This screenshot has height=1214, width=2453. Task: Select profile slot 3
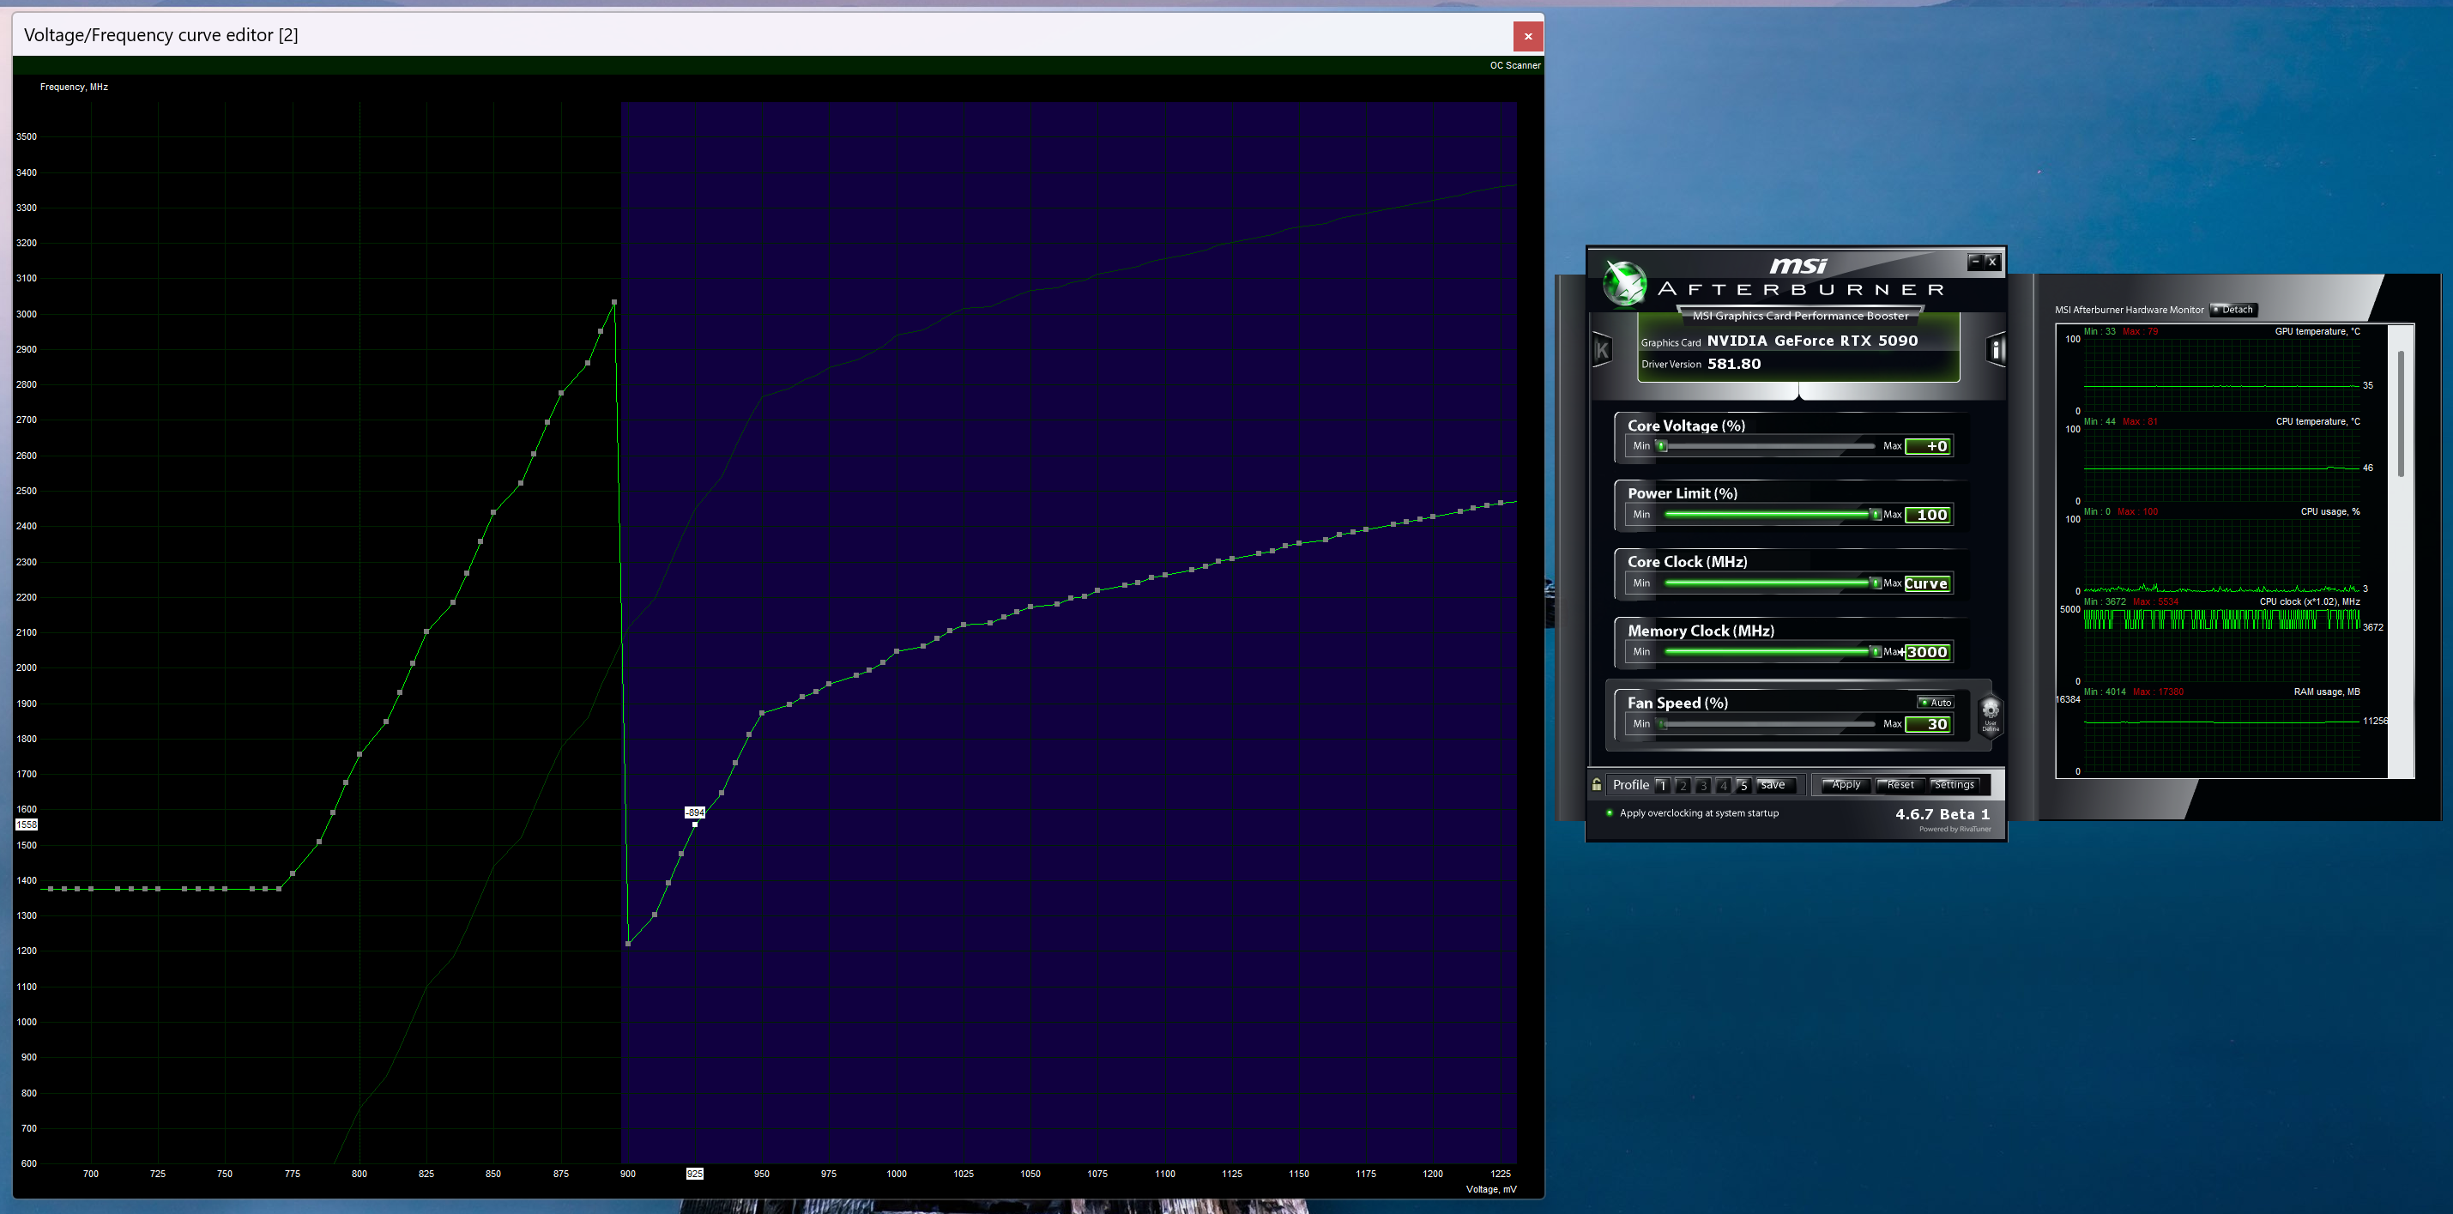coord(1702,786)
